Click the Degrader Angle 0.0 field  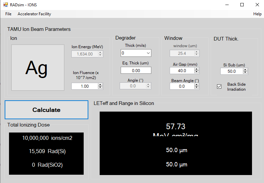click(133, 86)
